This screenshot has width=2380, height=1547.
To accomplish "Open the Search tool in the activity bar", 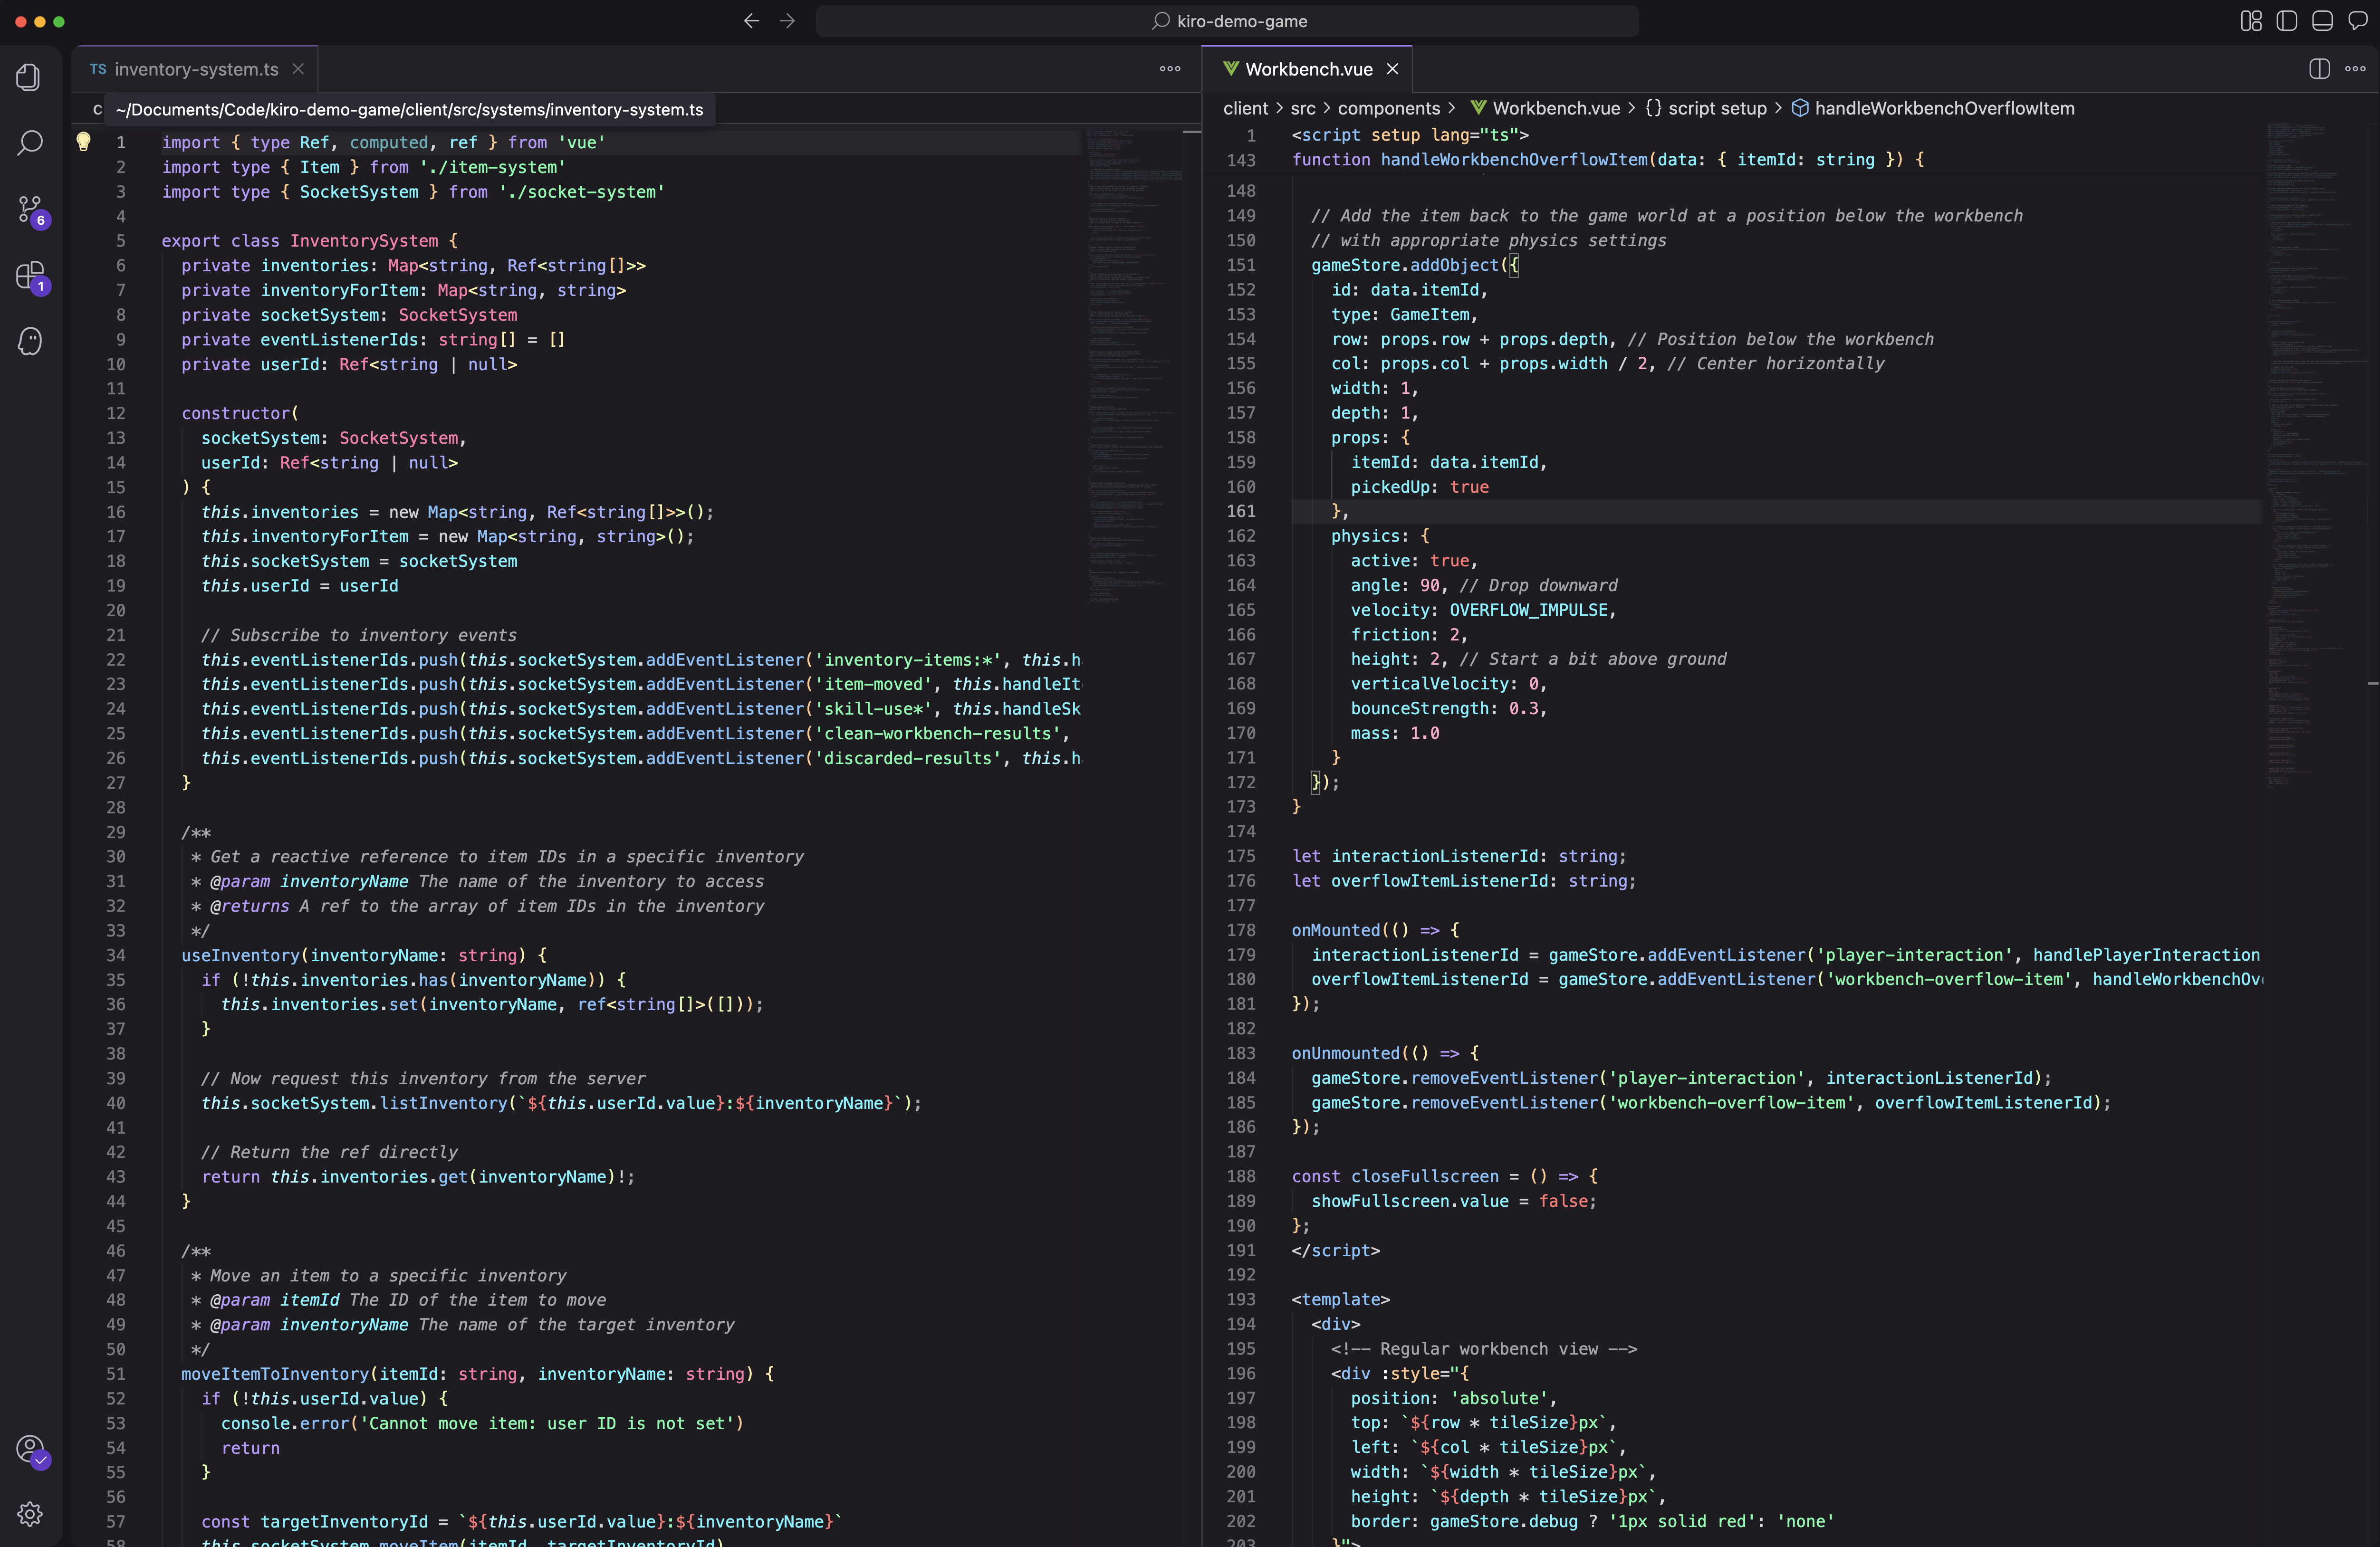I will [30, 143].
